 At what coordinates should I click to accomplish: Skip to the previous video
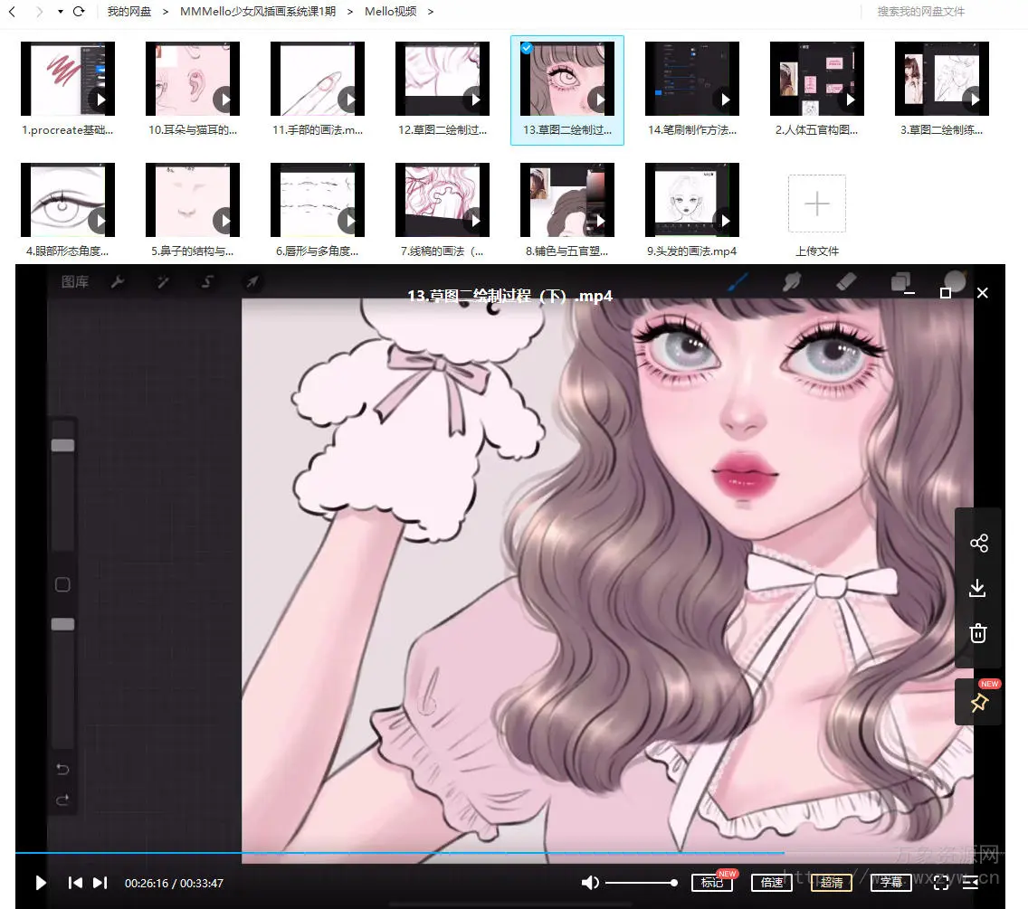(x=76, y=883)
